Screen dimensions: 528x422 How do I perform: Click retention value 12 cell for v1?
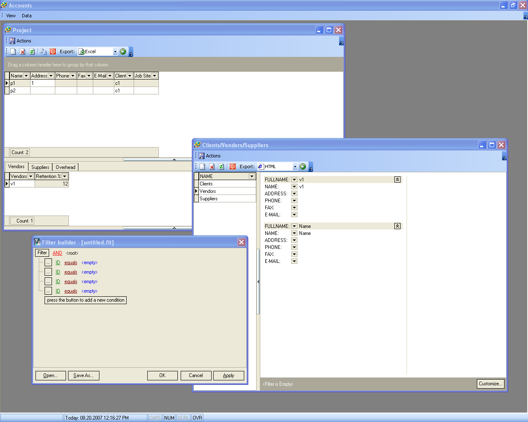point(52,184)
